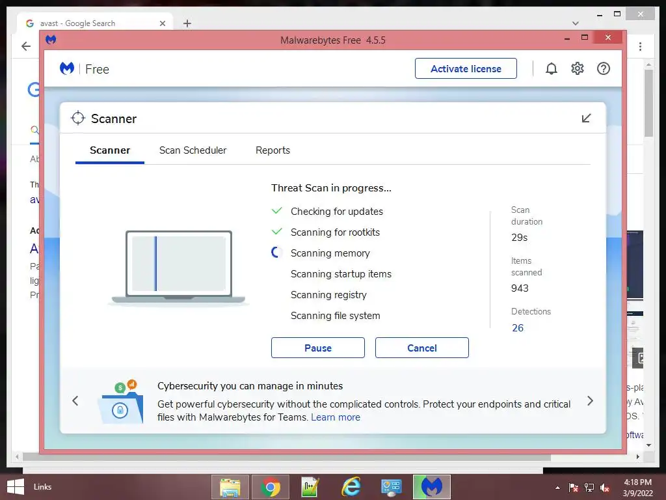The width and height of the screenshot is (666, 500).
Task: Open the notepad app in the taskbar
Action: coord(310,487)
